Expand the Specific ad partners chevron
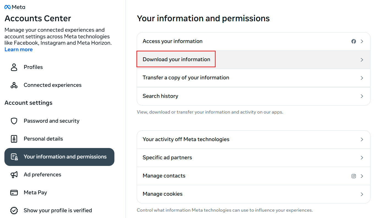This screenshot has height=218, width=379. pyautogui.click(x=362, y=158)
